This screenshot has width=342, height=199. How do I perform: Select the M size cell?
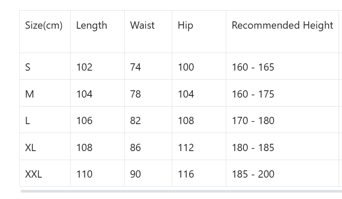point(30,94)
